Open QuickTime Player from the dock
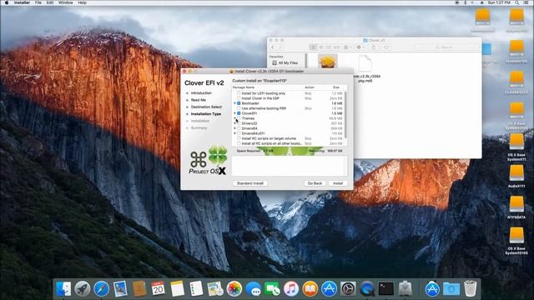The width and height of the screenshot is (534, 300). click(x=367, y=289)
